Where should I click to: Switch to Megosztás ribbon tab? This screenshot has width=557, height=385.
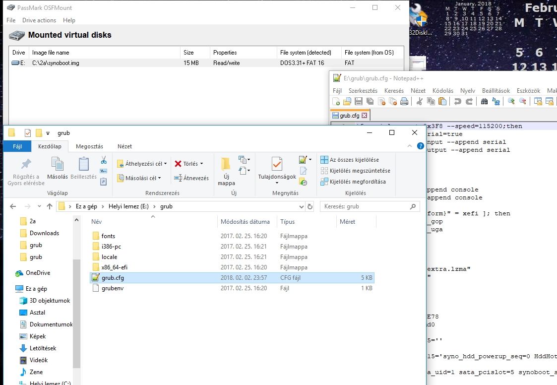(x=89, y=146)
